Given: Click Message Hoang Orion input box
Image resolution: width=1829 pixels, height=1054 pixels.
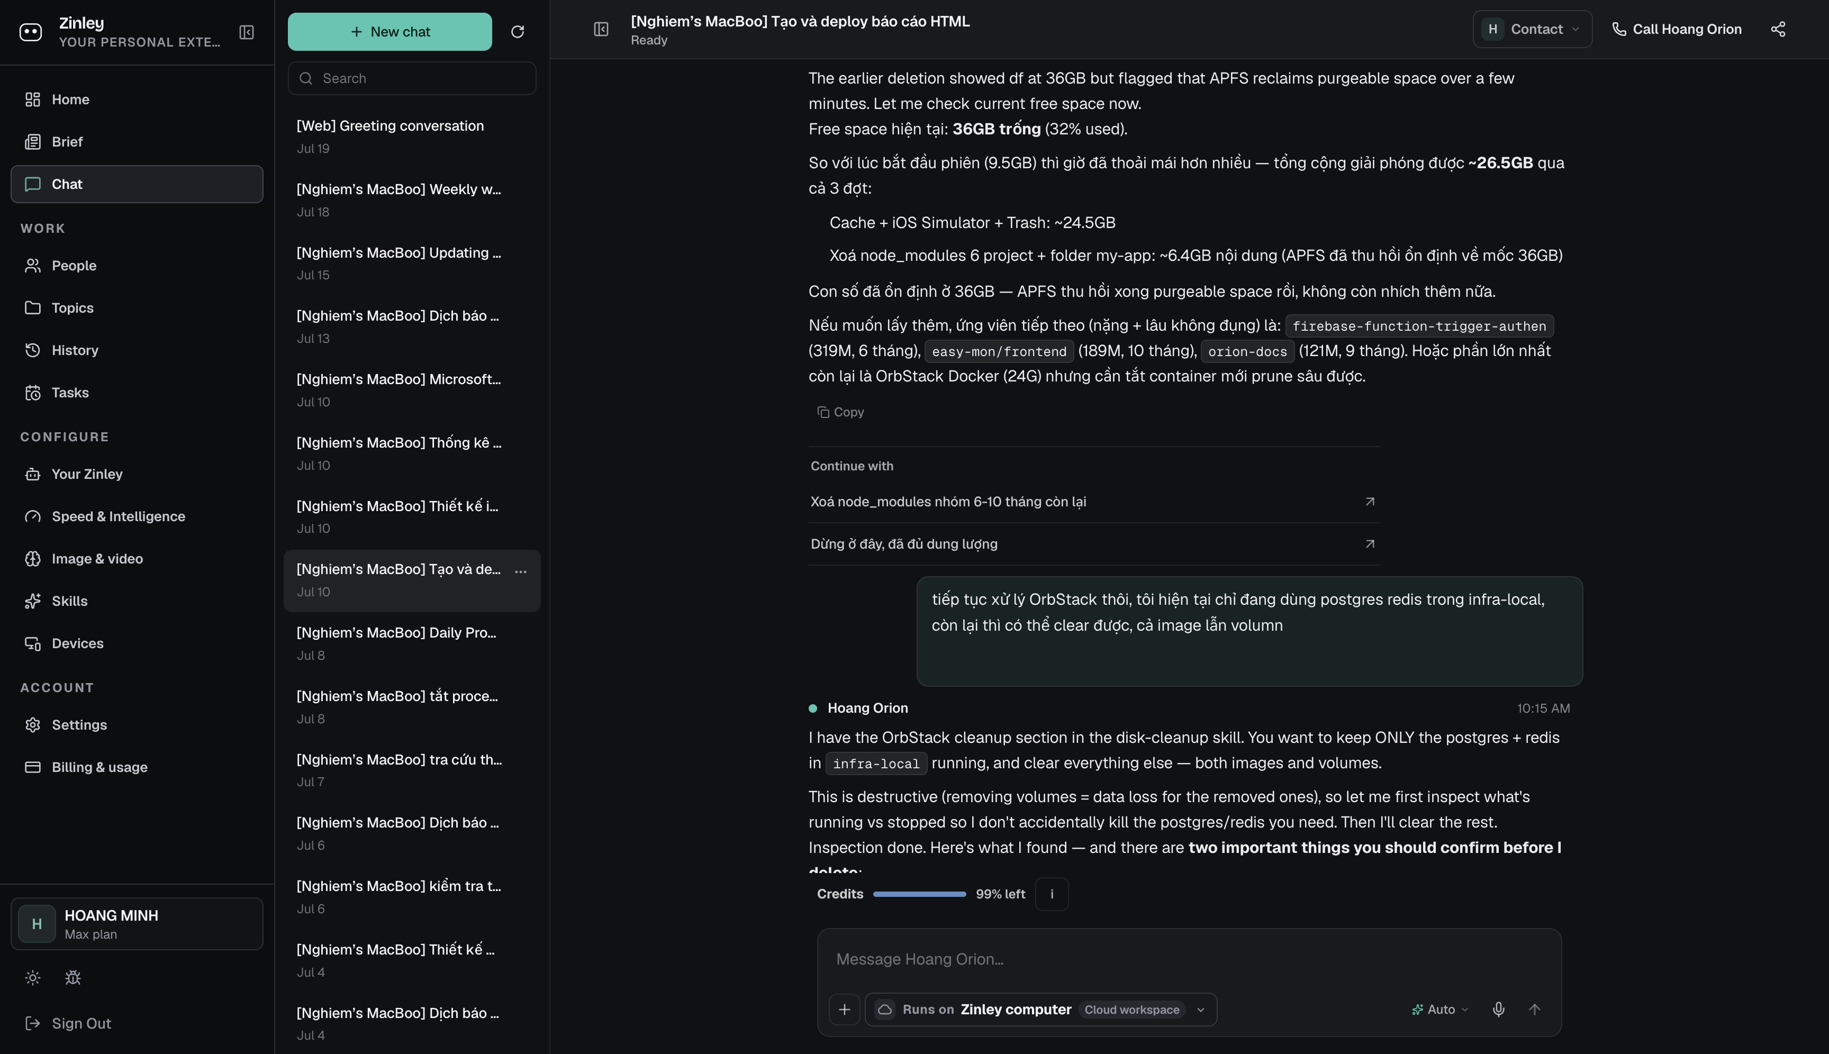Looking at the screenshot, I should (1189, 959).
